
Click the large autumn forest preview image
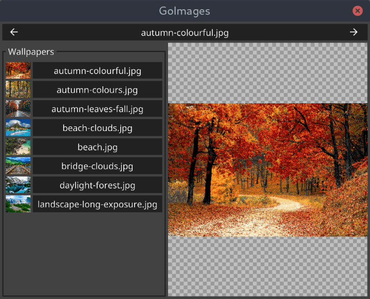268,170
